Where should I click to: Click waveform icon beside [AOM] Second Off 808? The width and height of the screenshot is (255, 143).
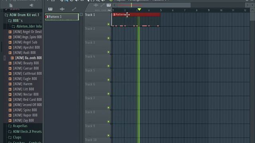click(x=10, y=105)
